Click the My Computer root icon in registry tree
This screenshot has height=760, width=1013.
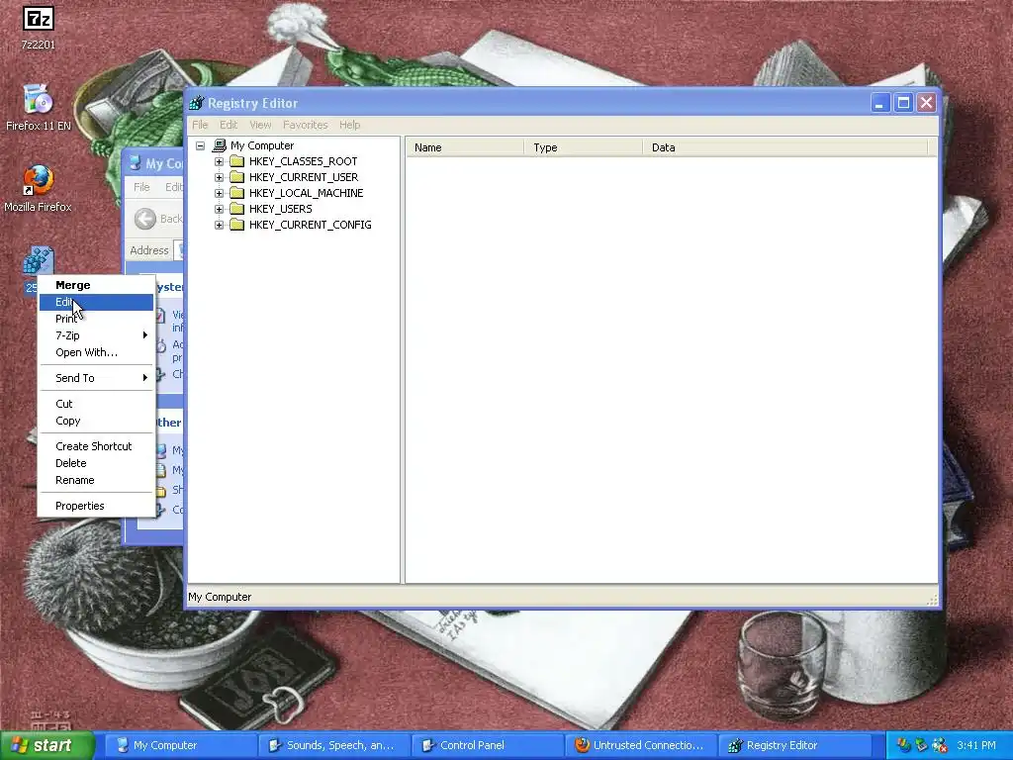click(x=220, y=145)
